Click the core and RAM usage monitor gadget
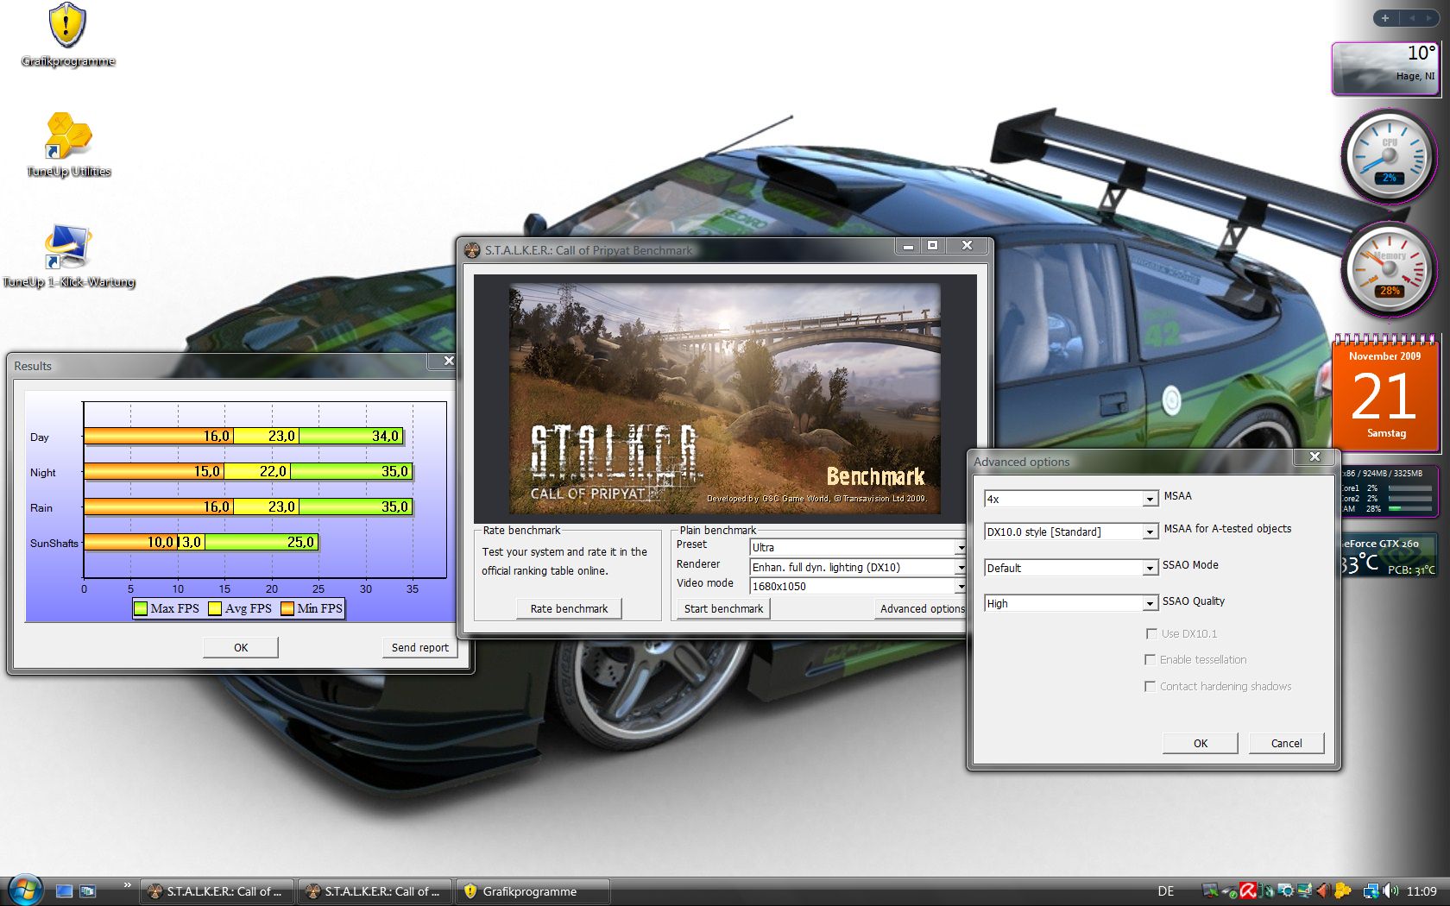Viewport: 1450px width, 906px height. [1388, 491]
